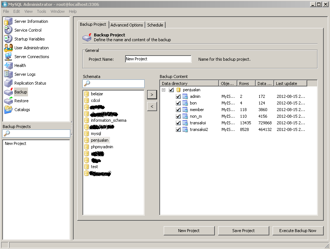
Task: Select New Project in Backup Projects list
Action: click(15, 143)
